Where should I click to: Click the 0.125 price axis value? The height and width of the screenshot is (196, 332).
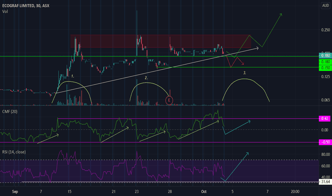pyautogui.click(x=326, y=77)
